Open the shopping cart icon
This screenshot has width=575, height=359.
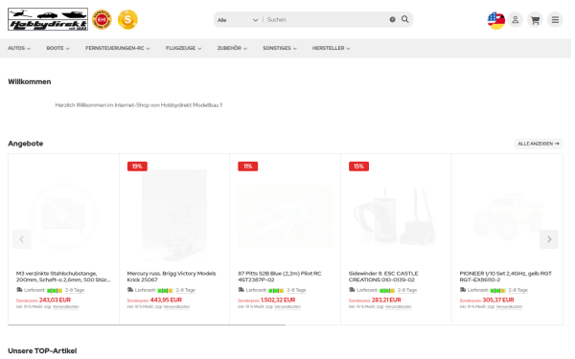coord(536,20)
